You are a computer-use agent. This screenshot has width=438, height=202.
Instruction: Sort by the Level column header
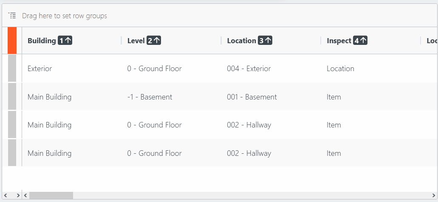coord(136,41)
